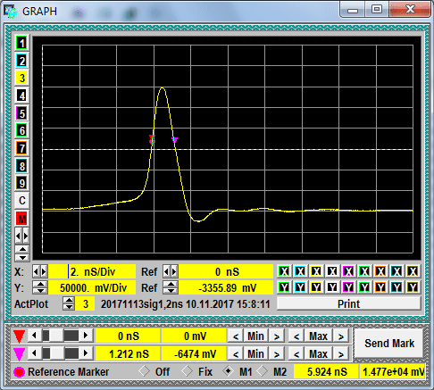
Task: Toggle yellow X autoscale box for plot 3
Action: (316, 271)
